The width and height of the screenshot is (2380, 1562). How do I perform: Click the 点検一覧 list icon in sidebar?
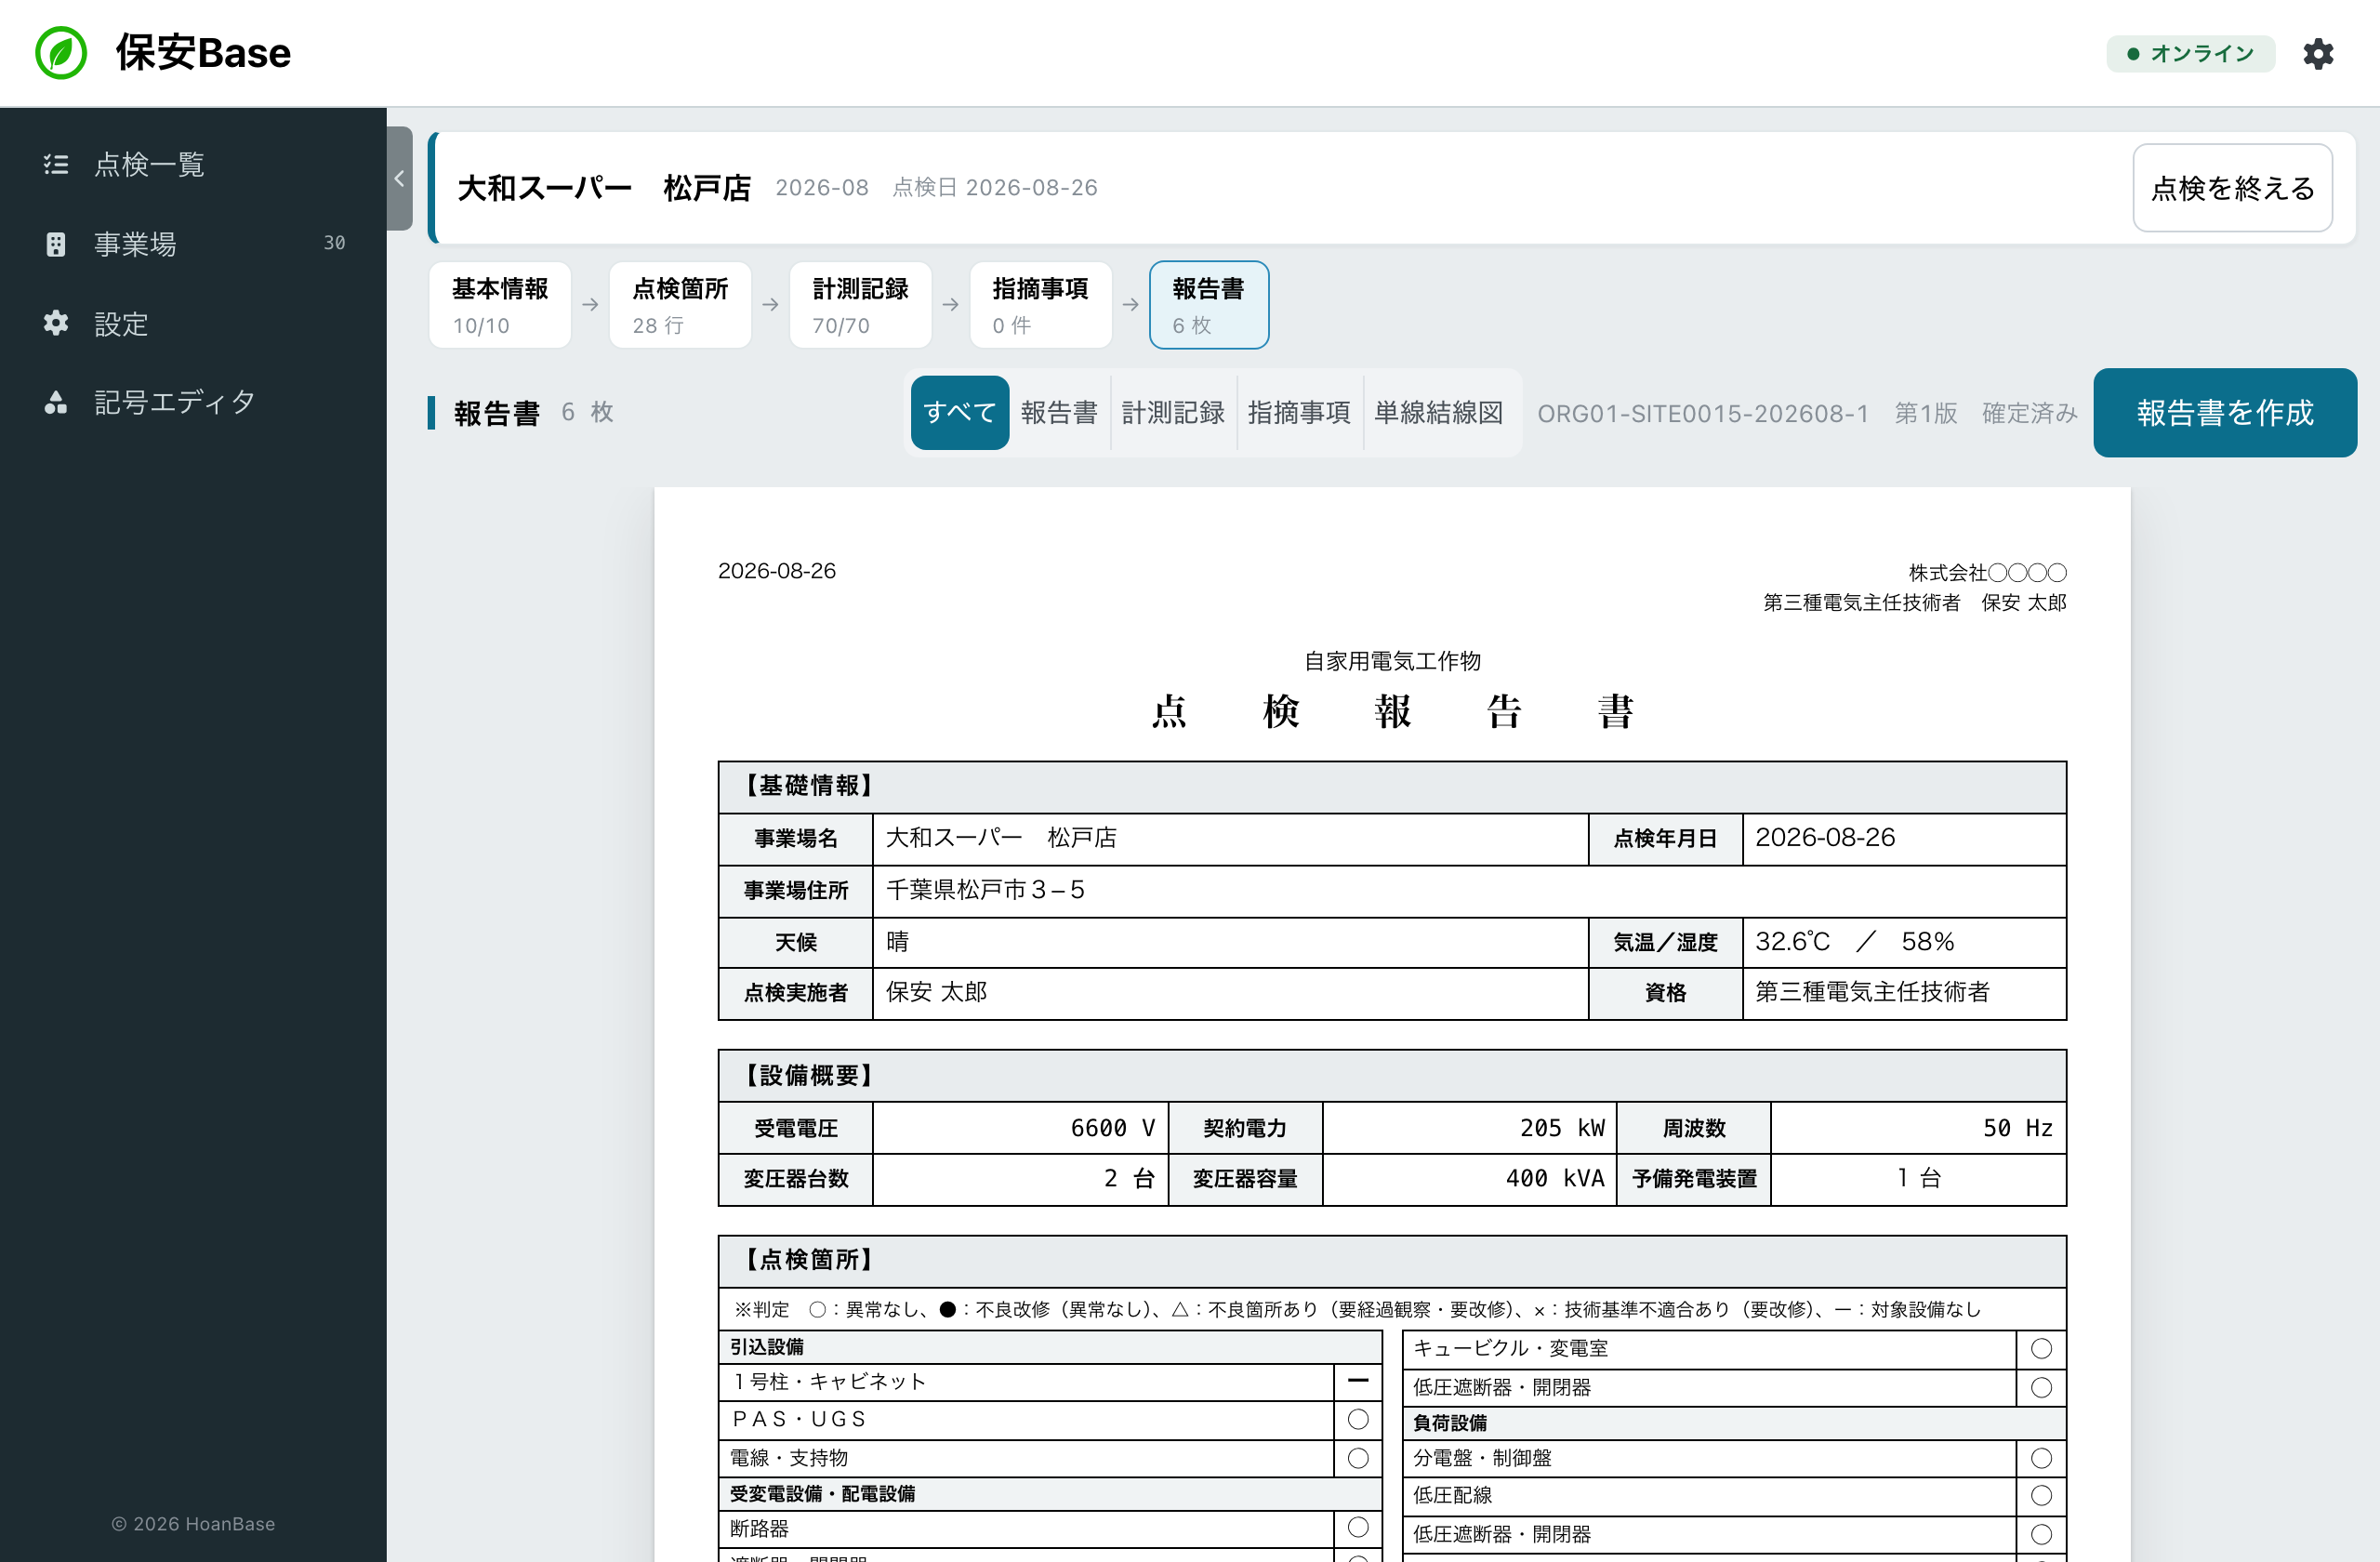coord(56,164)
